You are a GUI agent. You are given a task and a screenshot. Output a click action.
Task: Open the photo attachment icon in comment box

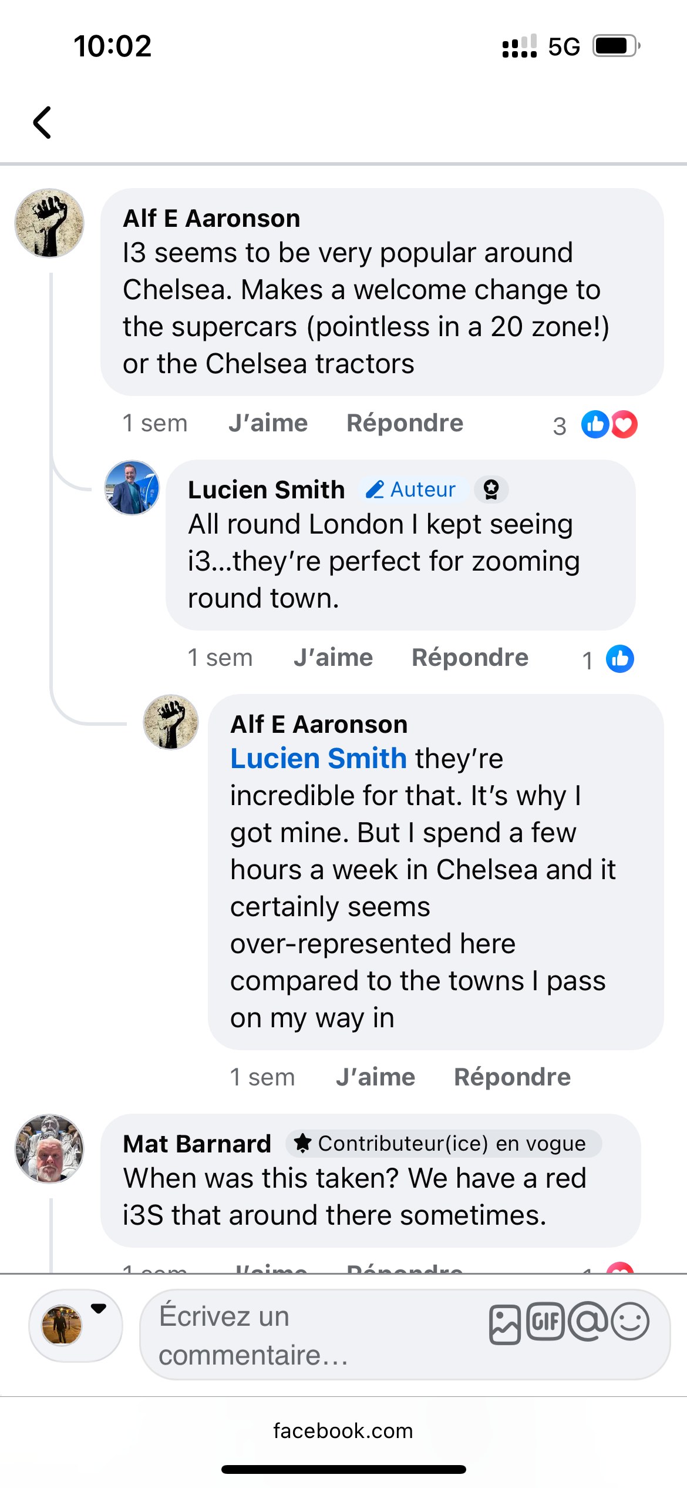(504, 1325)
